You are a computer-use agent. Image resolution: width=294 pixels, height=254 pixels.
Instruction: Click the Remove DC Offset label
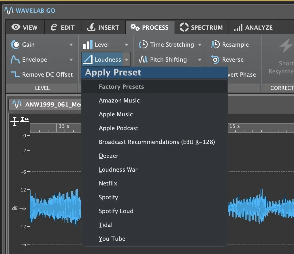coord(48,75)
